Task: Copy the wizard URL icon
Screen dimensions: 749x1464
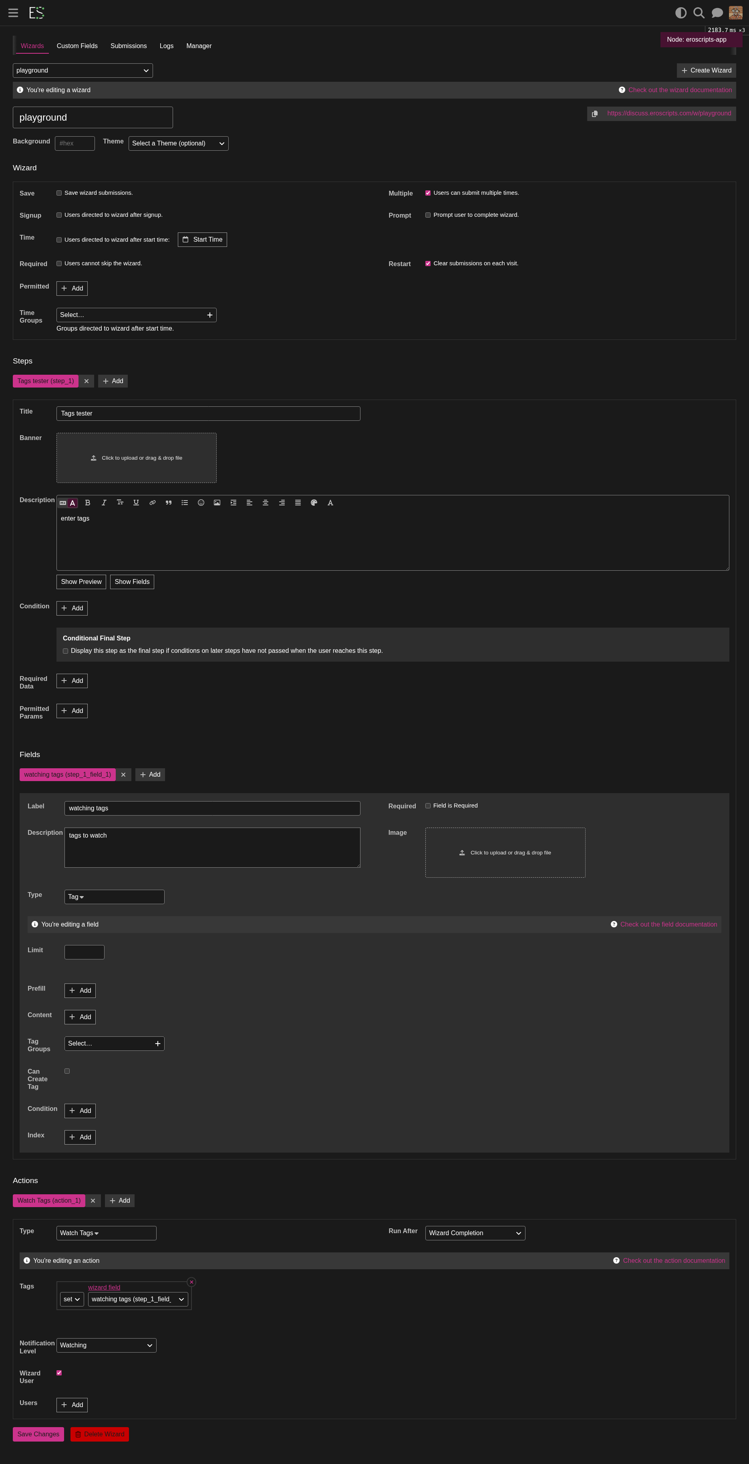Action: 594,114
